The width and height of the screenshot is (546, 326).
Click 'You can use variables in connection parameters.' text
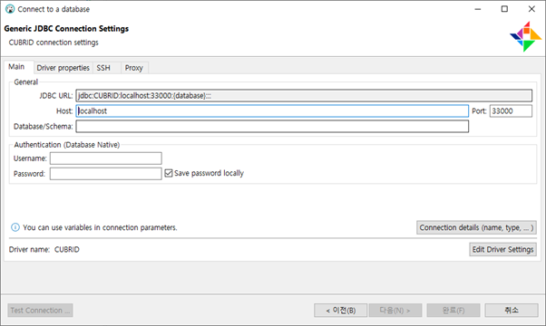point(100,227)
